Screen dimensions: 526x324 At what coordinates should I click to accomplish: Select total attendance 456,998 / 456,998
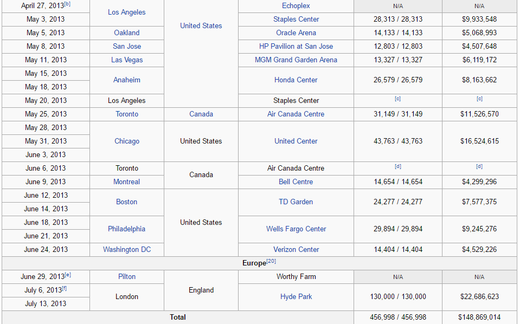[398, 317]
